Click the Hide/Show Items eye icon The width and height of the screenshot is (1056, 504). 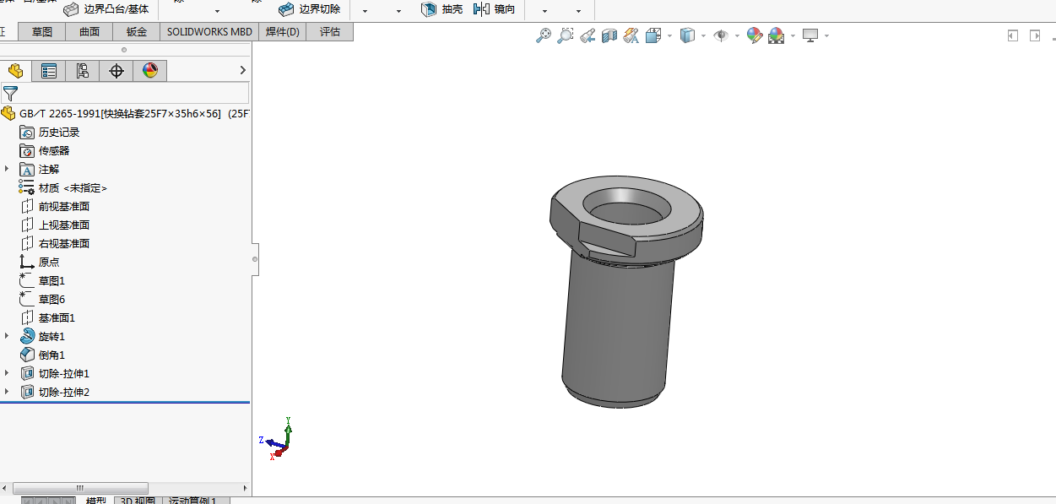click(721, 35)
